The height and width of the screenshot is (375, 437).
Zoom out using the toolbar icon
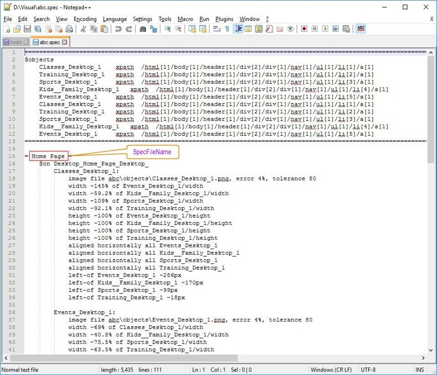point(178,29)
